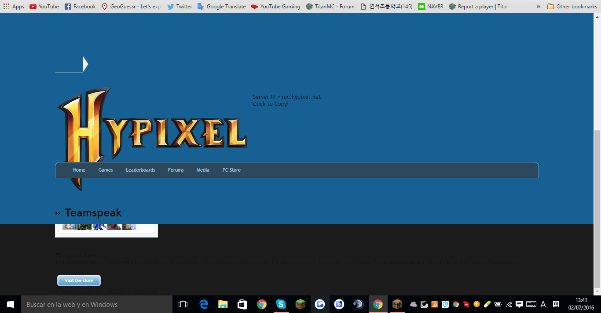
Task: Open the NAVER bookmark
Action: pos(431,7)
